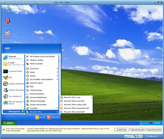Open E-mail Microsoft Office Outlook pinned item
The height and width of the screenshot is (139, 164).
[13, 64]
